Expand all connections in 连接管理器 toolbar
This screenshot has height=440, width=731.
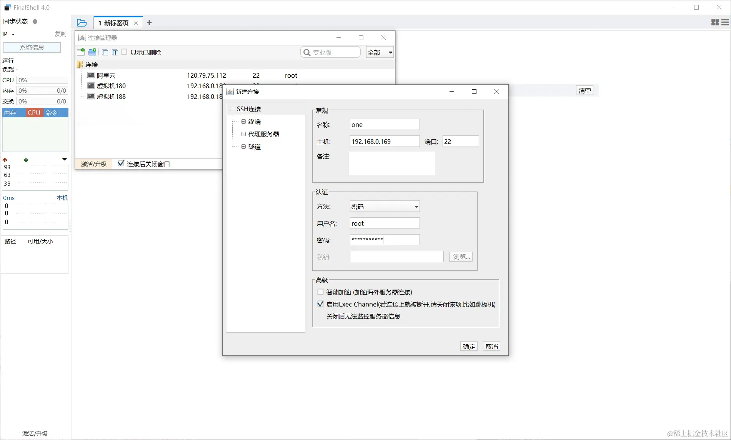[115, 52]
